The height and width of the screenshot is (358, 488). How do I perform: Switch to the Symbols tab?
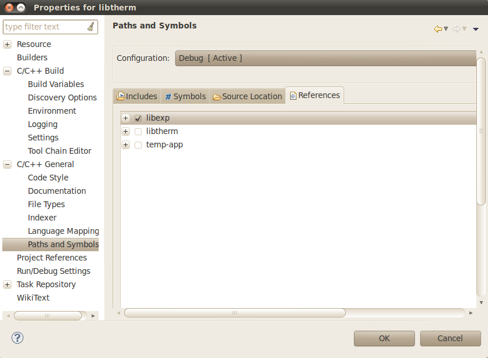(x=189, y=96)
